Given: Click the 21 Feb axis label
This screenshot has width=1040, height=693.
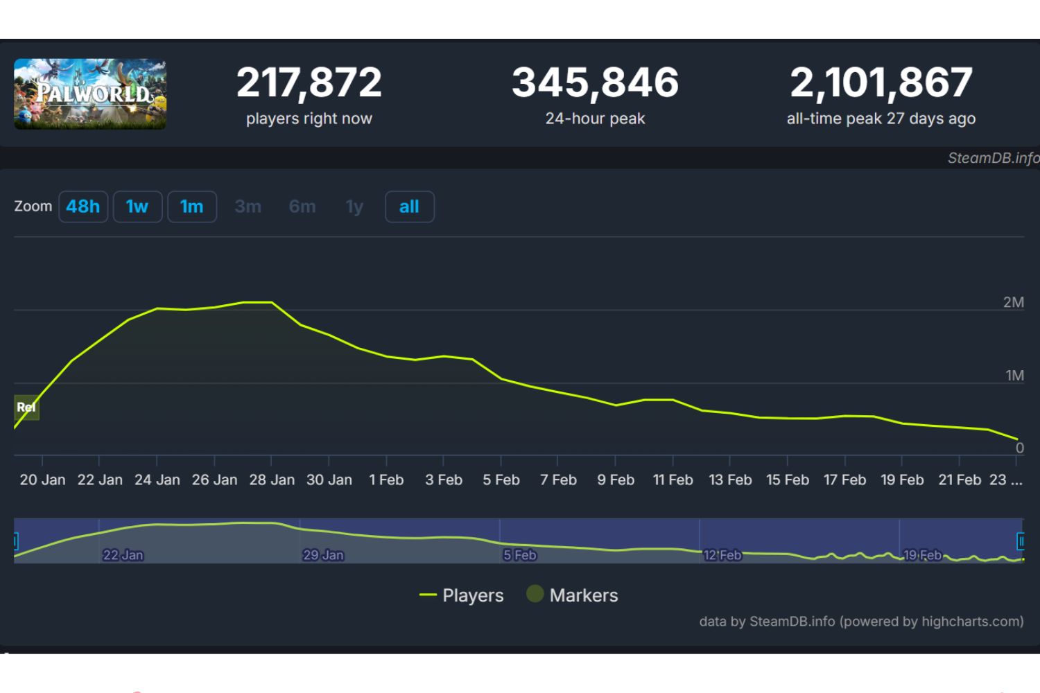Looking at the screenshot, I should pyautogui.click(x=960, y=480).
